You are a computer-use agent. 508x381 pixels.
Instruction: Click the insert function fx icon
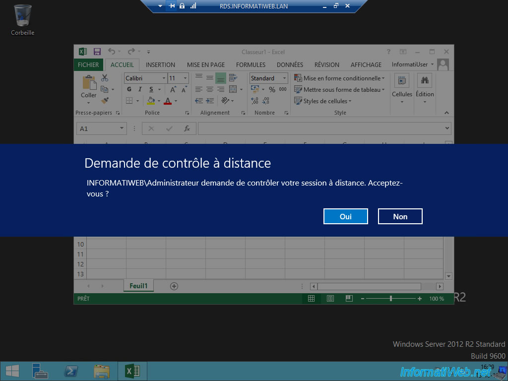coord(187,128)
